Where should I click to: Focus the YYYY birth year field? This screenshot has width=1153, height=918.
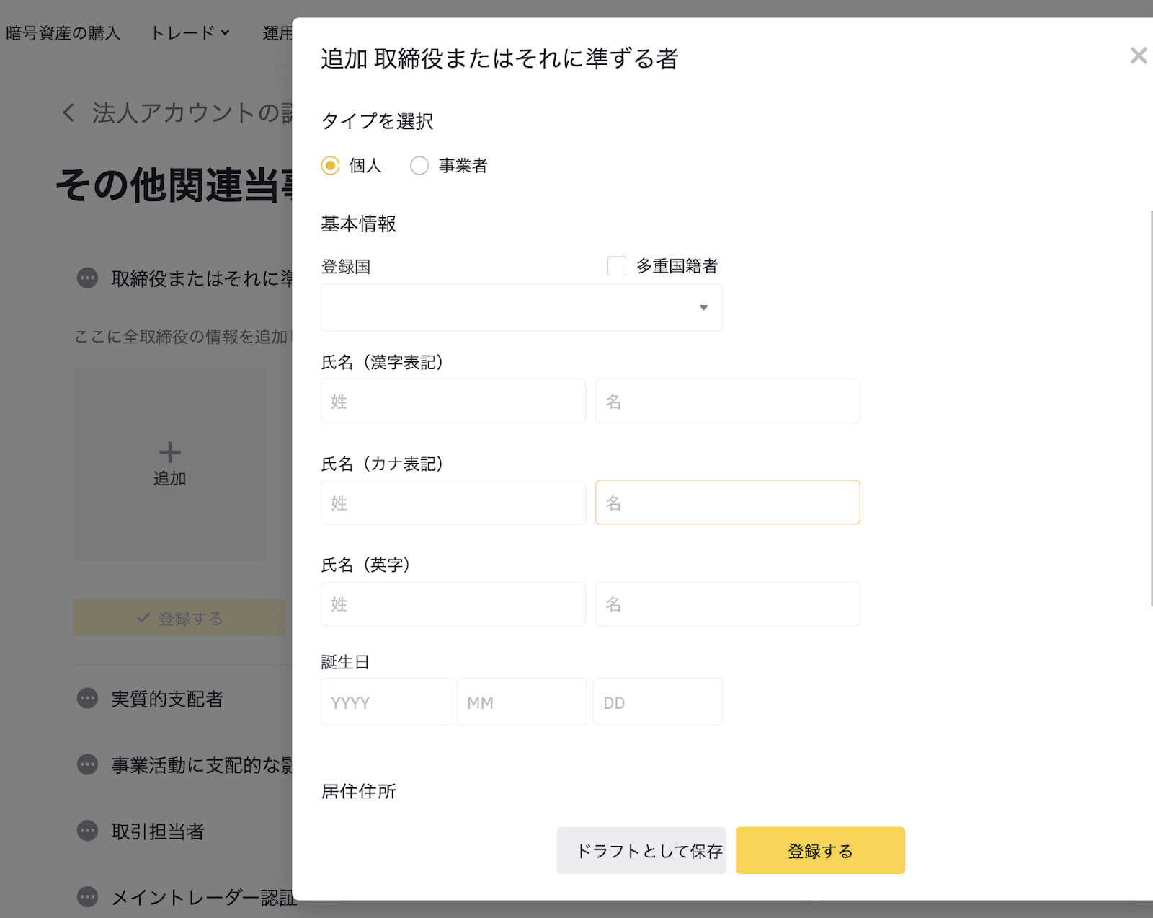click(386, 702)
